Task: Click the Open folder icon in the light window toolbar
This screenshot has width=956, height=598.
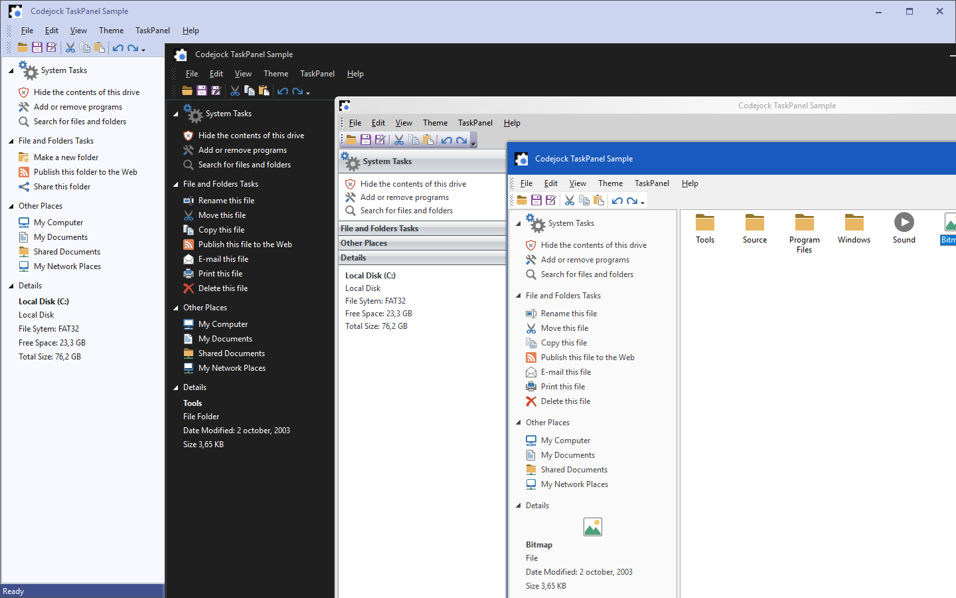Action: 23,47
